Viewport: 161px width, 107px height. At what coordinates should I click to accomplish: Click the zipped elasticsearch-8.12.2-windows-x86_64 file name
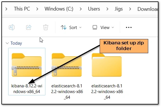tap(67, 92)
